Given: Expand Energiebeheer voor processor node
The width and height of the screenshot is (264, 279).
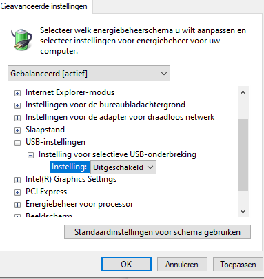Looking at the screenshot, I should click(17, 205).
